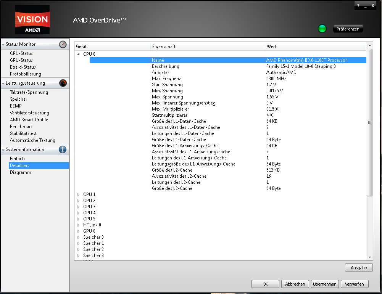Image resolution: width=382 pixels, height=294 pixels.
Task: Click the 6300 MHz value
Action: 276,79
